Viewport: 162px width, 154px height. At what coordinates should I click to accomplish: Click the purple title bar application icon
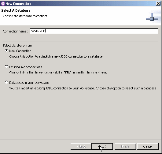coord(3,4)
